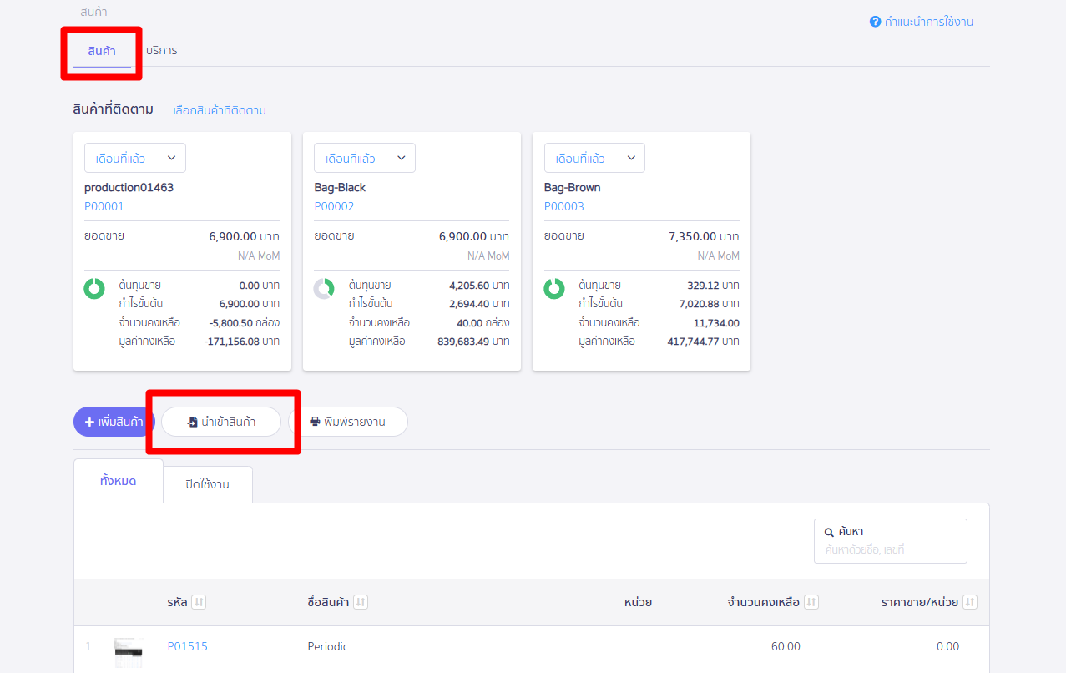
Task: Click green donut chart on Bag-Brown card
Action: point(554,289)
